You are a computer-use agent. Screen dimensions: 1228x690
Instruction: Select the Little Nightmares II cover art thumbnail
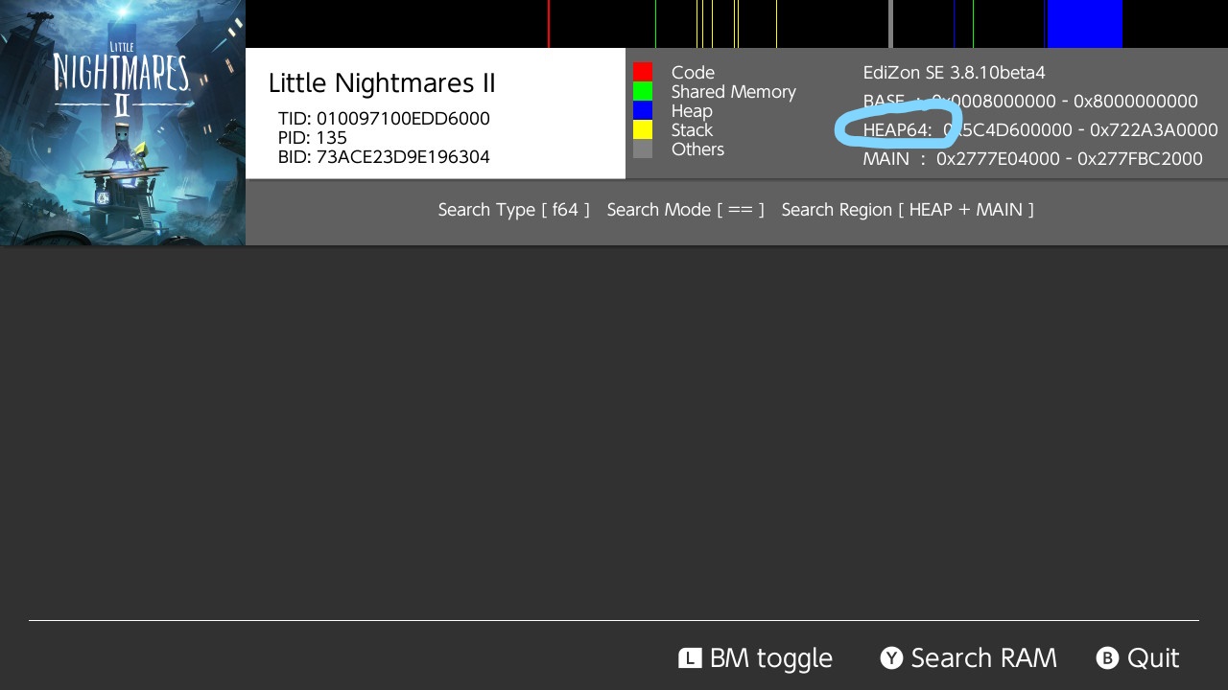(x=123, y=123)
